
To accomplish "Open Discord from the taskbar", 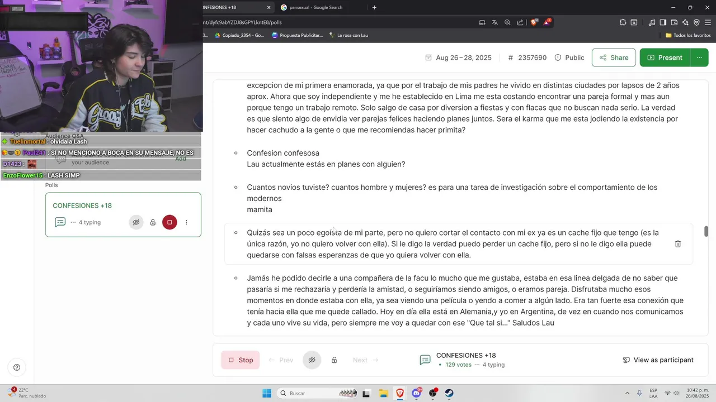I will (x=417, y=393).
